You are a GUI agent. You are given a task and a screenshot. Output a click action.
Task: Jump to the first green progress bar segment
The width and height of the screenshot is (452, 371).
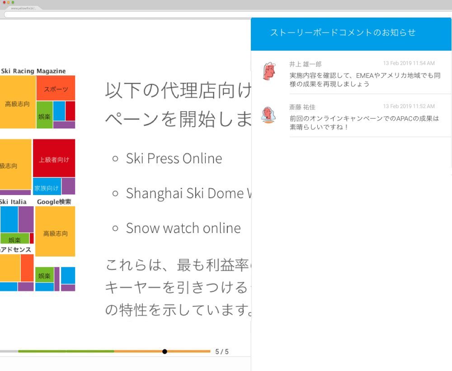point(42,352)
